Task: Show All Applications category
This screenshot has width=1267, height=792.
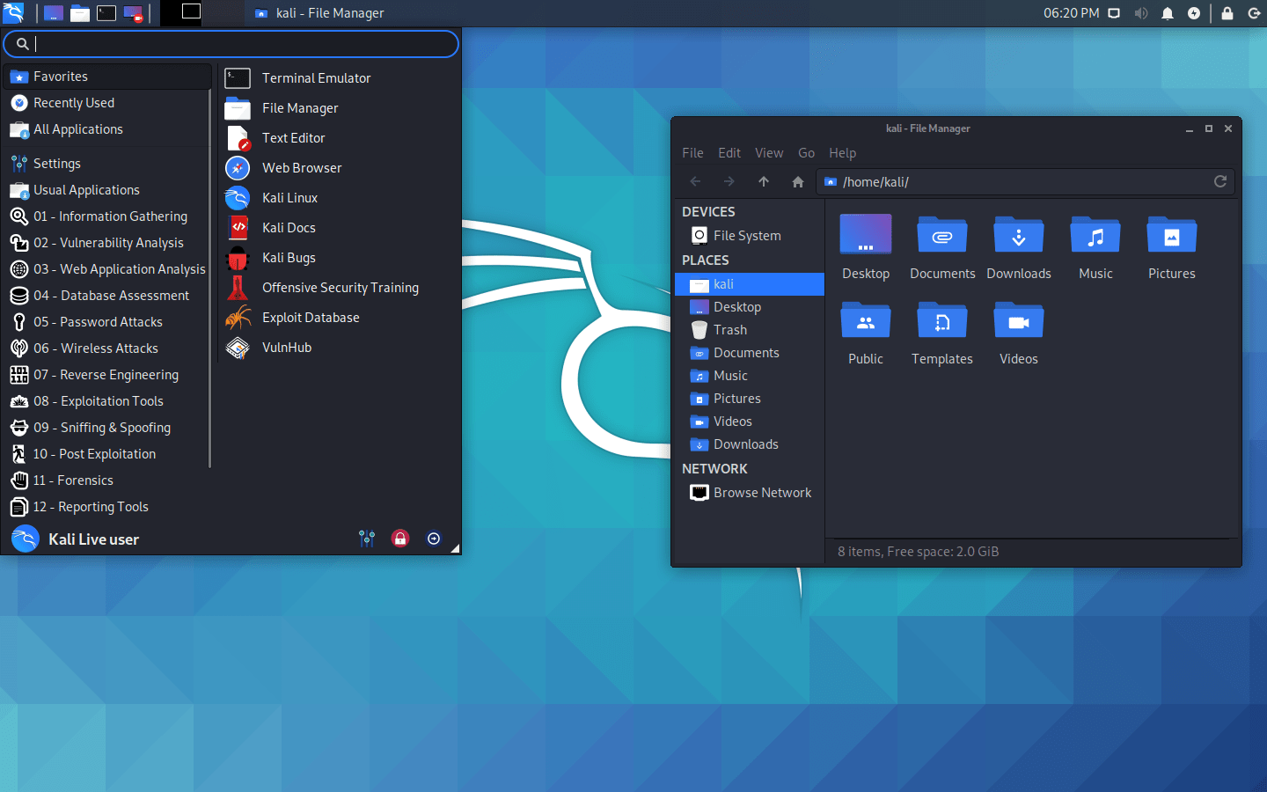Action: point(107,129)
